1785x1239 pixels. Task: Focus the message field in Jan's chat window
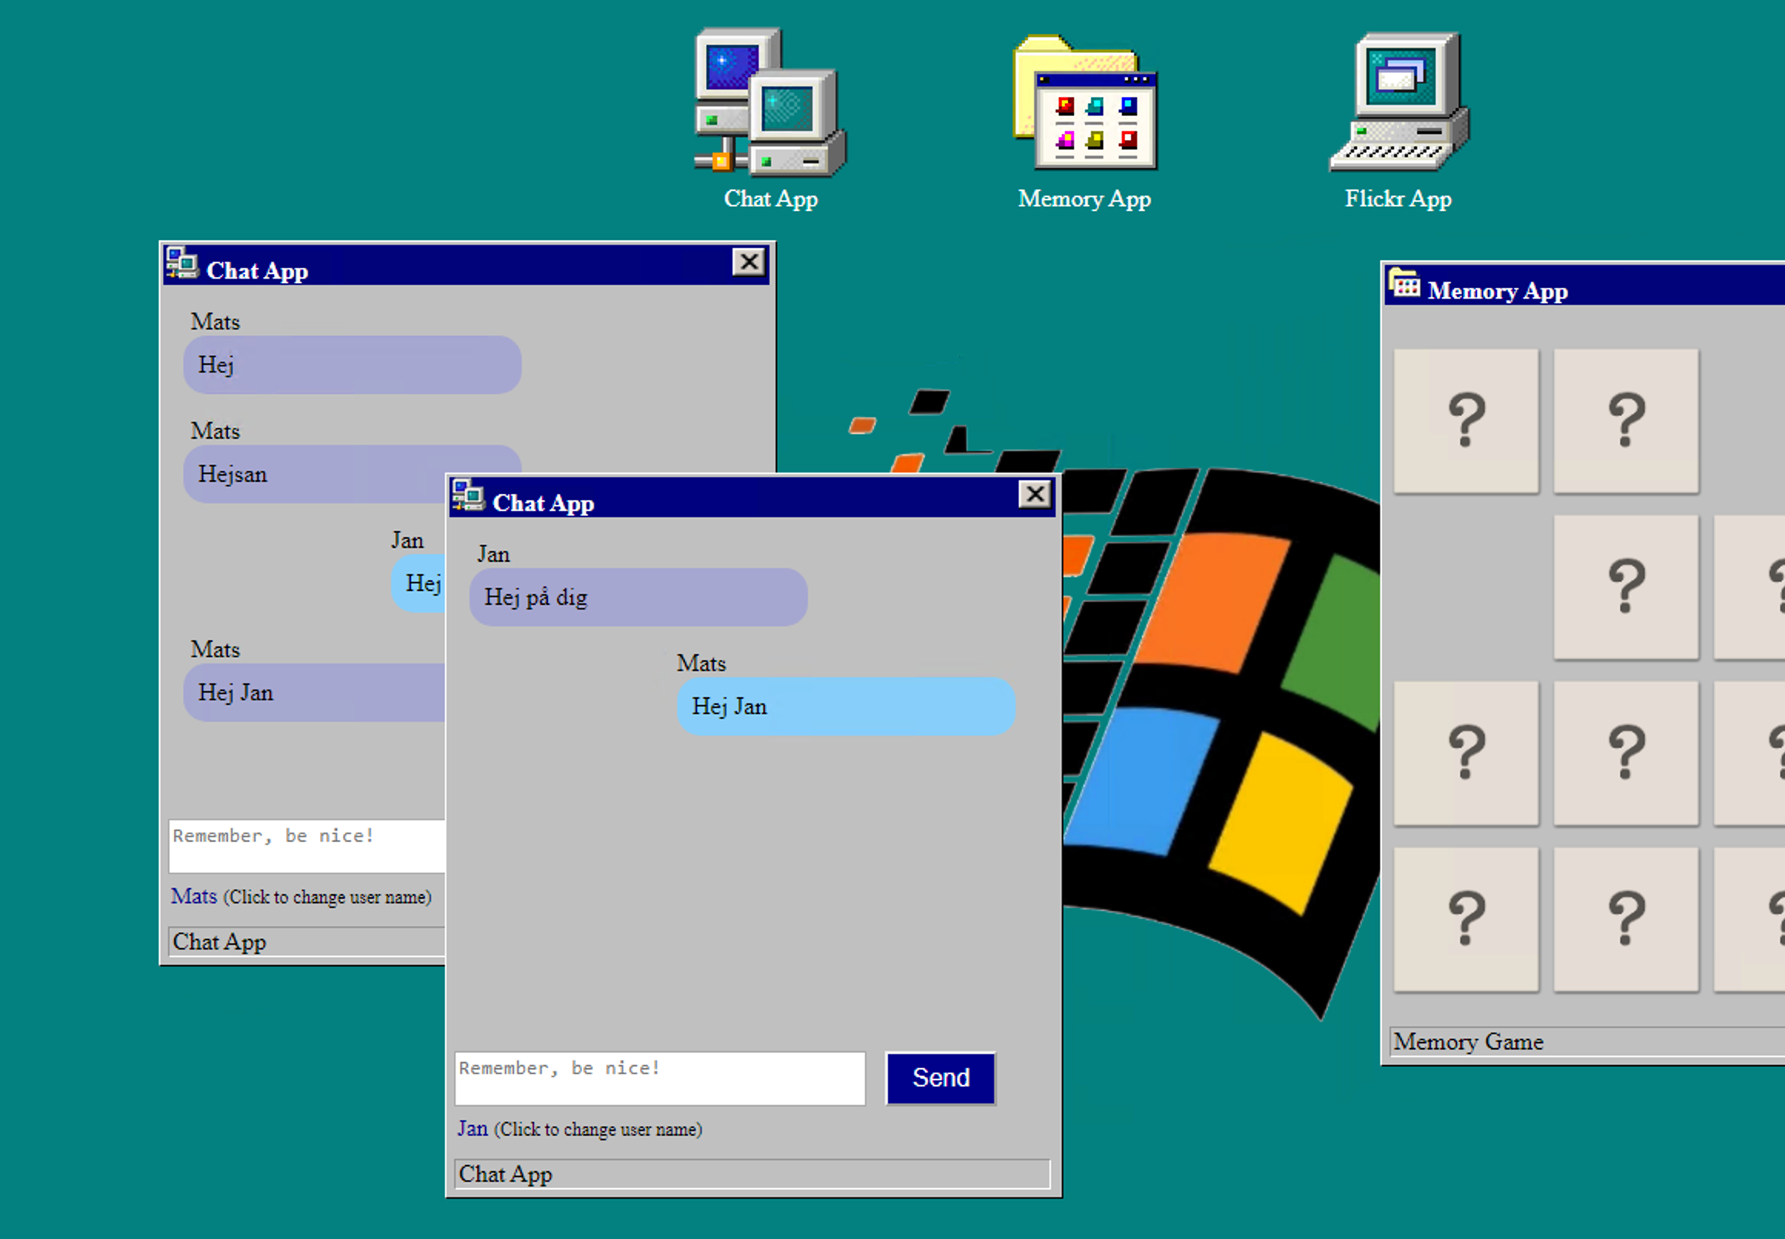point(659,1078)
